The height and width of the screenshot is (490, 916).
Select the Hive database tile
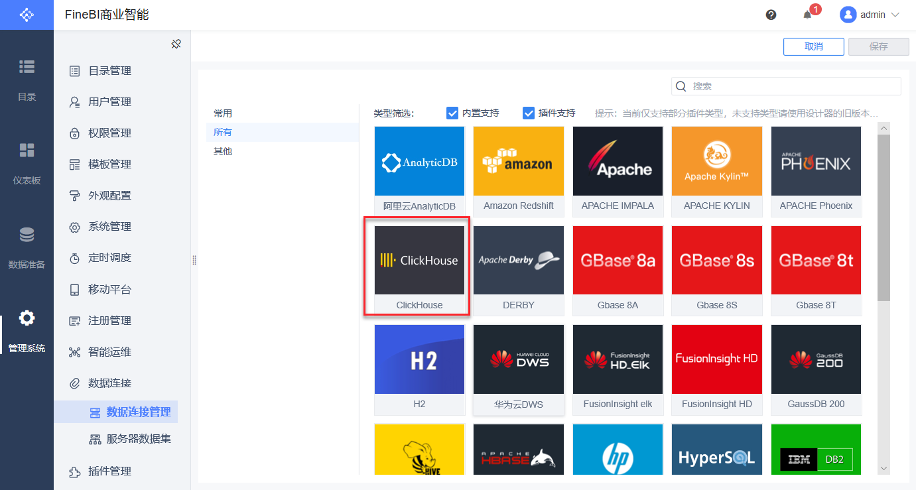coord(419,450)
